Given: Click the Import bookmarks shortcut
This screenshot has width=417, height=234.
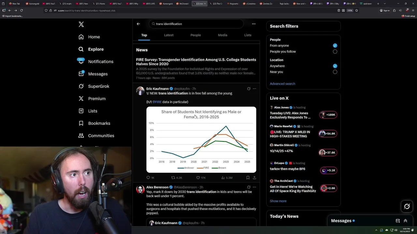Looking at the screenshot, I should (12, 16).
